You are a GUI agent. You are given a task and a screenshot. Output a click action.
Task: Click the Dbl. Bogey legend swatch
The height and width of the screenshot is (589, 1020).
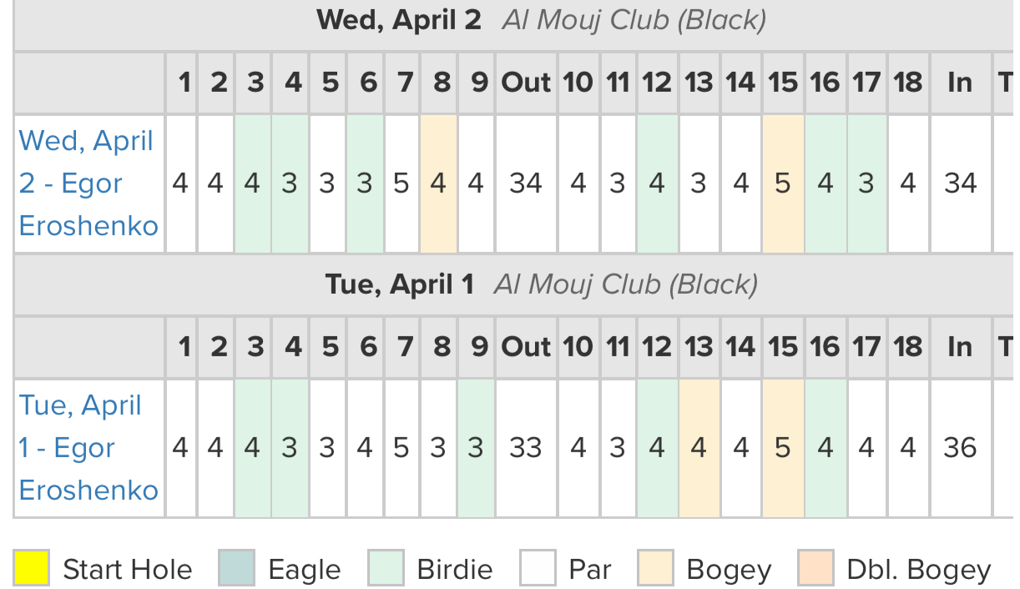(x=815, y=569)
